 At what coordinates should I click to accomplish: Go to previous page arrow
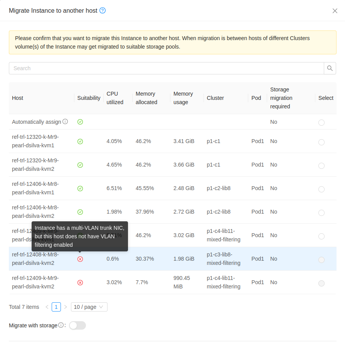(47, 307)
